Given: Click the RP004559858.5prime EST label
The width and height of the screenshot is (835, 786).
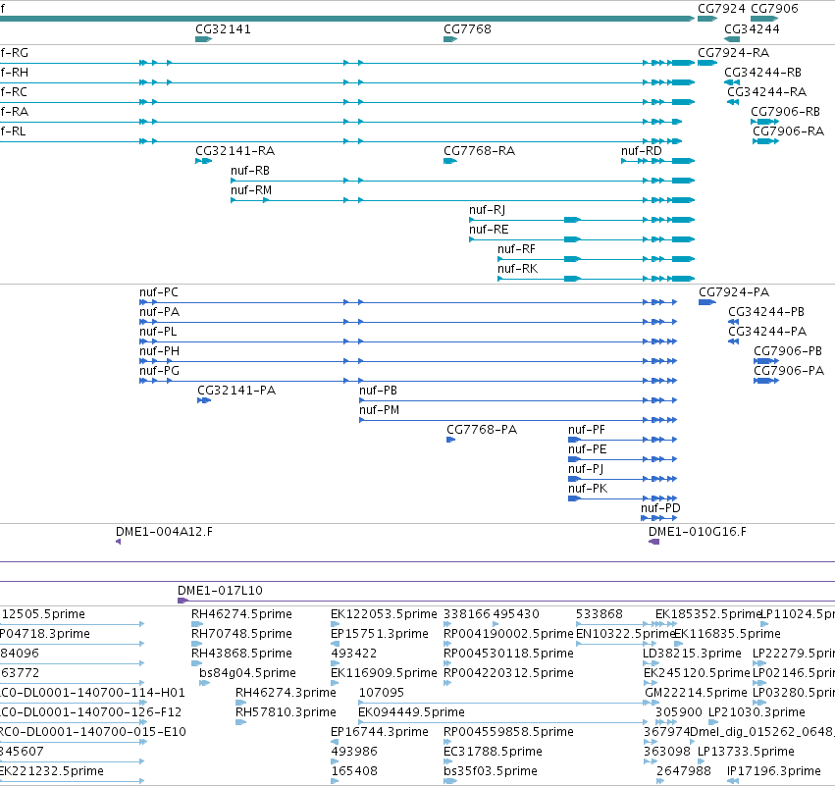Looking at the screenshot, I should 508,732.
